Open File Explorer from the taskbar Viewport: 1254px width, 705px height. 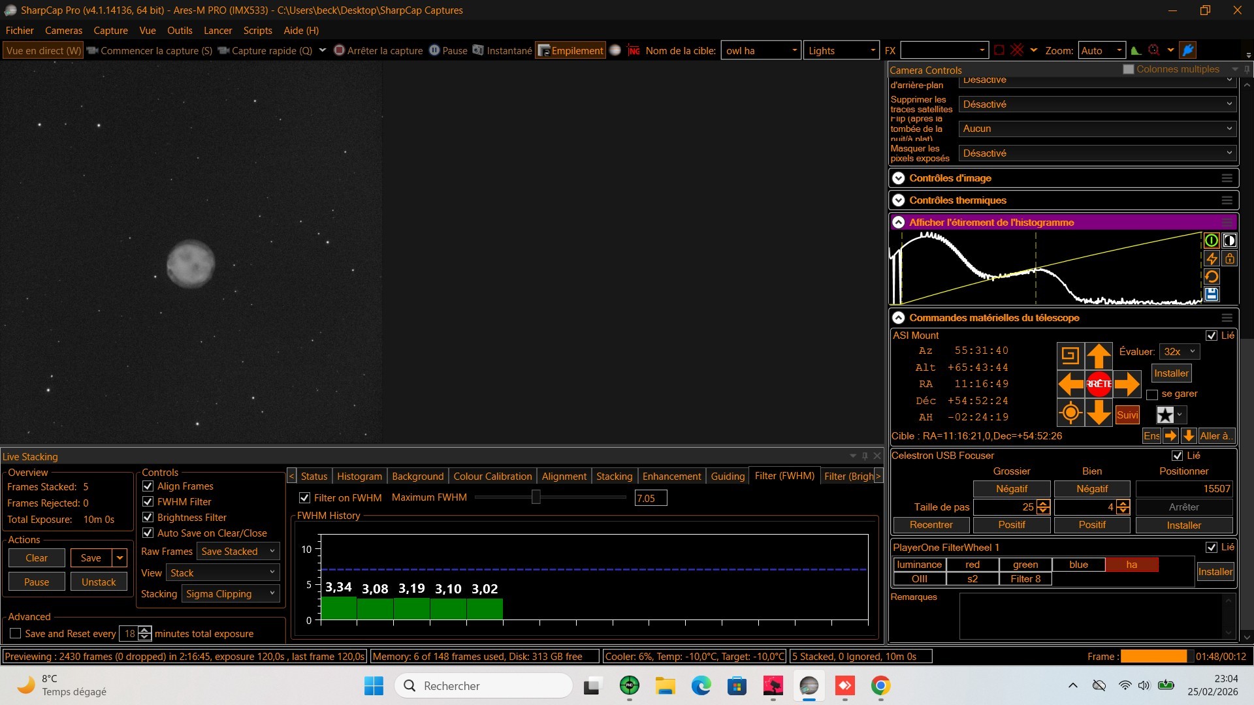tap(665, 685)
